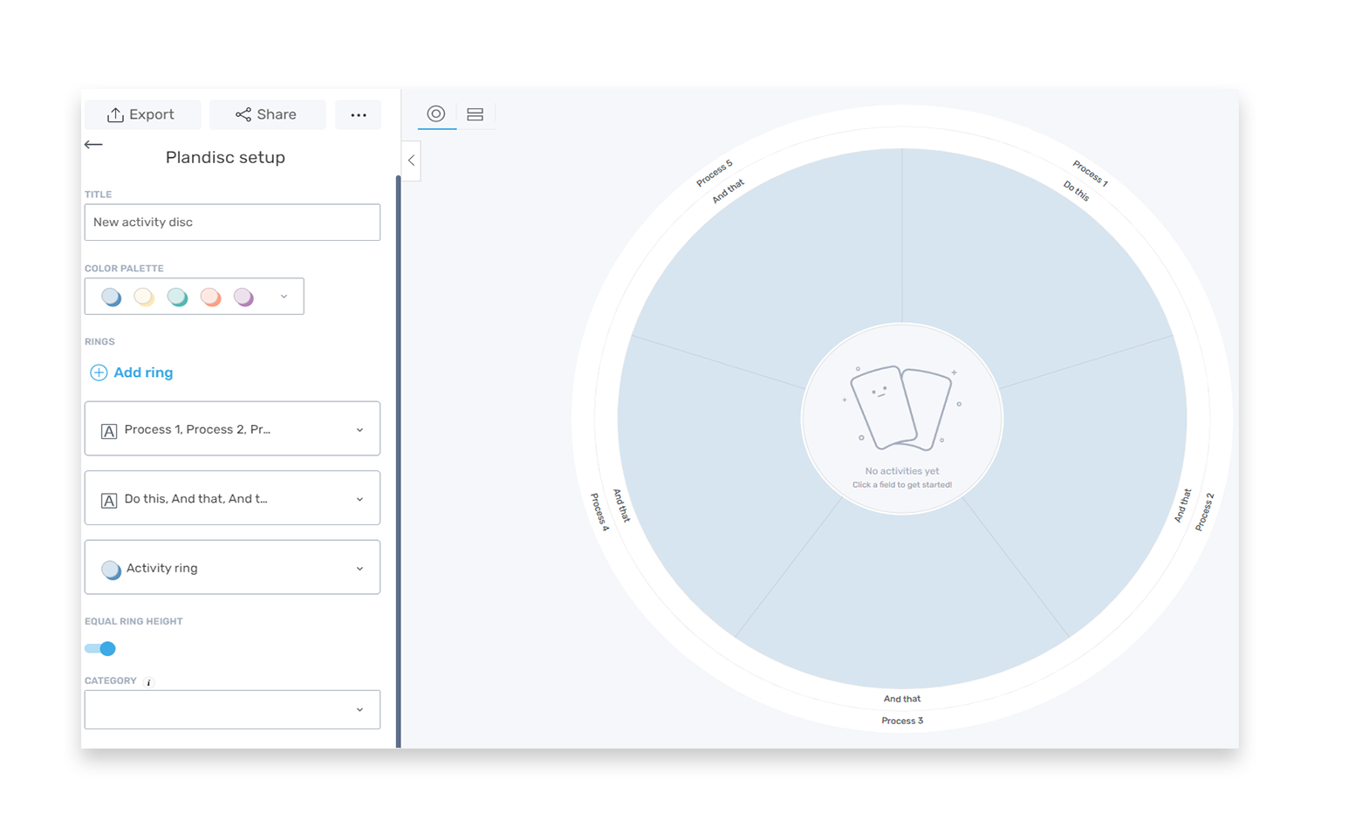This screenshot has height=814, width=1362.
Task: Click the text ring icon for Process 1
Action: (x=109, y=431)
